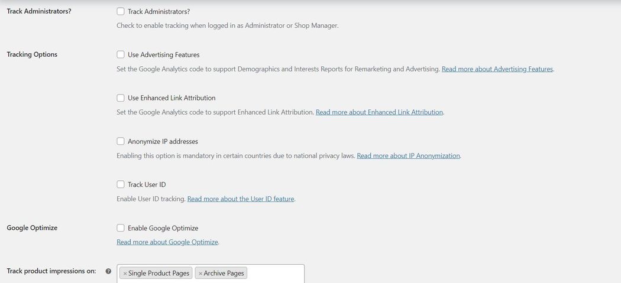Remove the Single Product Pages tag
The height and width of the screenshot is (283, 621).
125,274
